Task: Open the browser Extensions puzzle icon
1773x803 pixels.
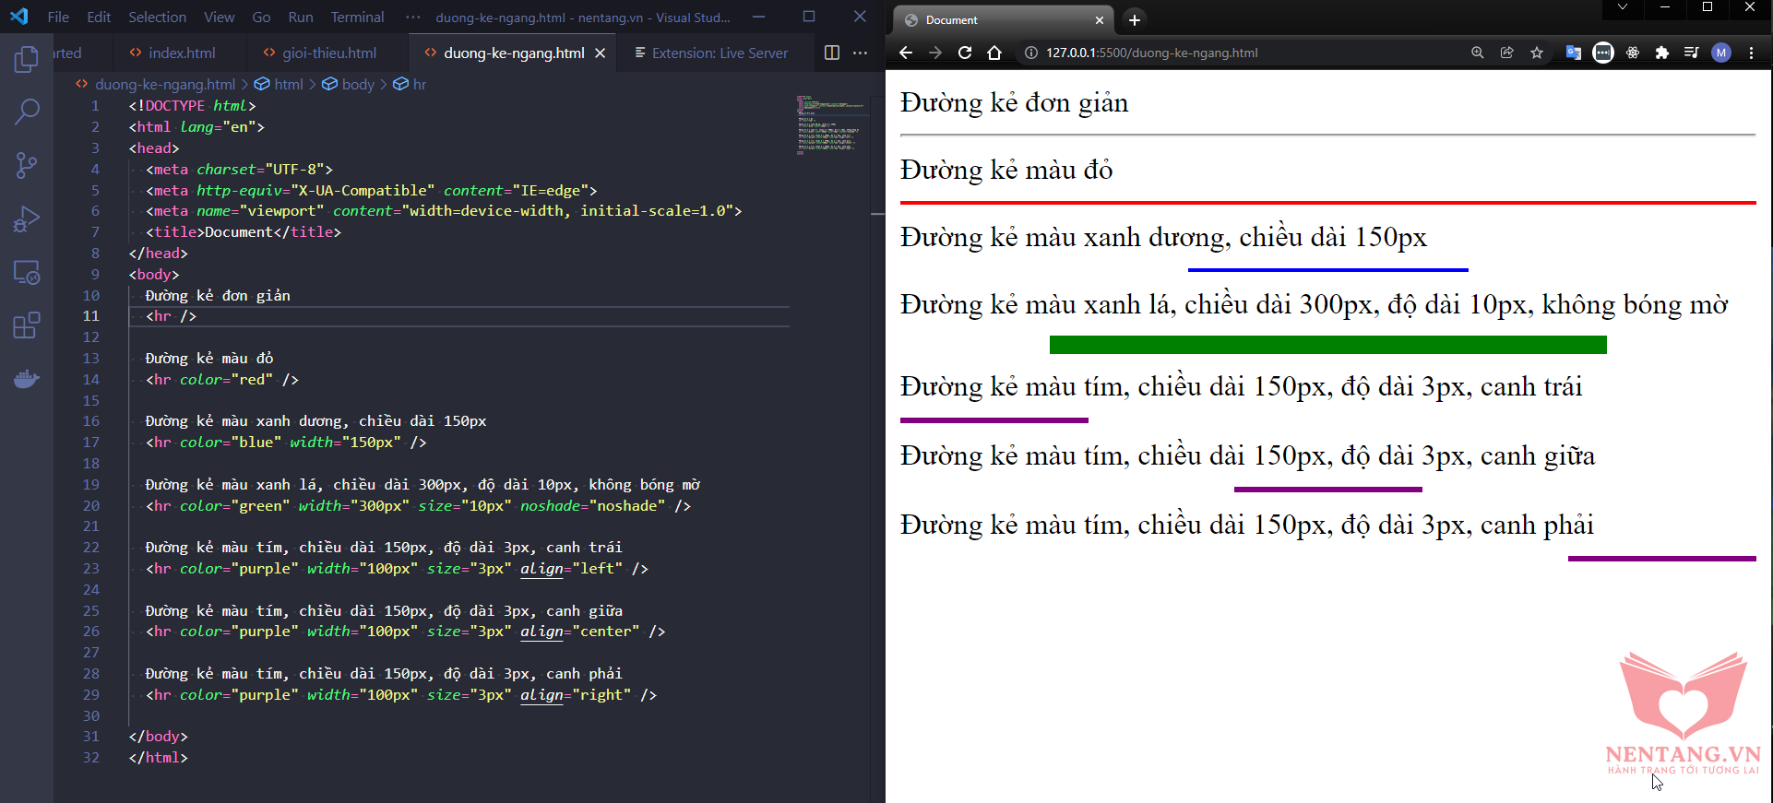Action: (1662, 53)
